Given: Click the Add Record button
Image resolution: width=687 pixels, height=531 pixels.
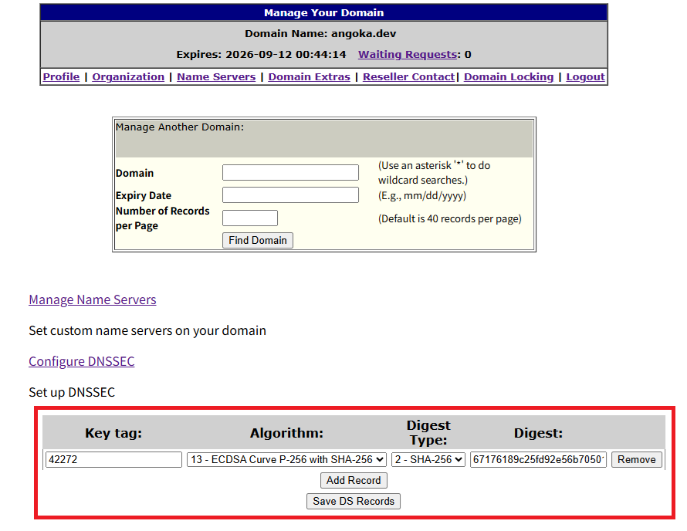Looking at the screenshot, I should (x=354, y=480).
